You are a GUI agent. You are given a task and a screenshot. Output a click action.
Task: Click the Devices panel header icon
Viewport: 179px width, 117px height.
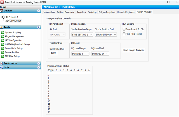pyautogui.click(x=1, y=11)
